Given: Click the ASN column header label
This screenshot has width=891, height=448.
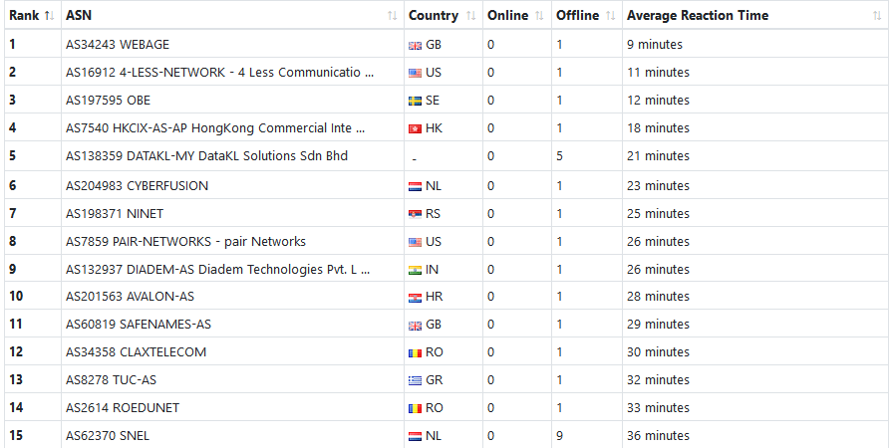Looking at the screenshot, I should [x=79, y=15].
